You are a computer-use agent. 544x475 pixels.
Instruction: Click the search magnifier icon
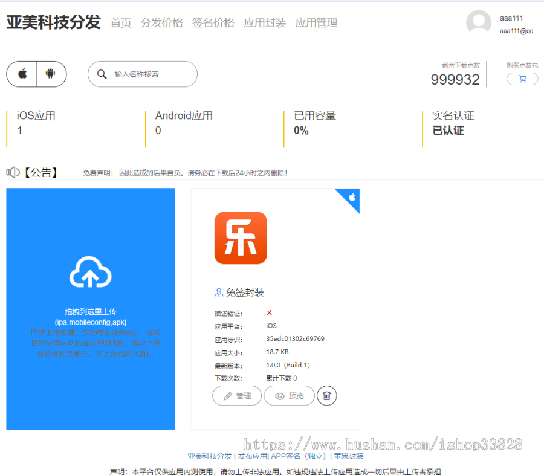tap(102, 74)
